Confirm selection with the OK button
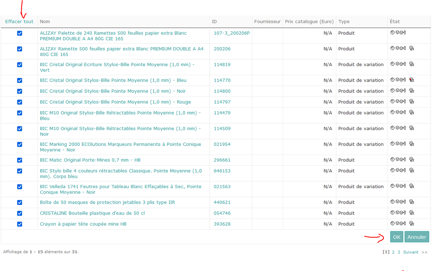The image size is (433, 271). coord(397,237)
